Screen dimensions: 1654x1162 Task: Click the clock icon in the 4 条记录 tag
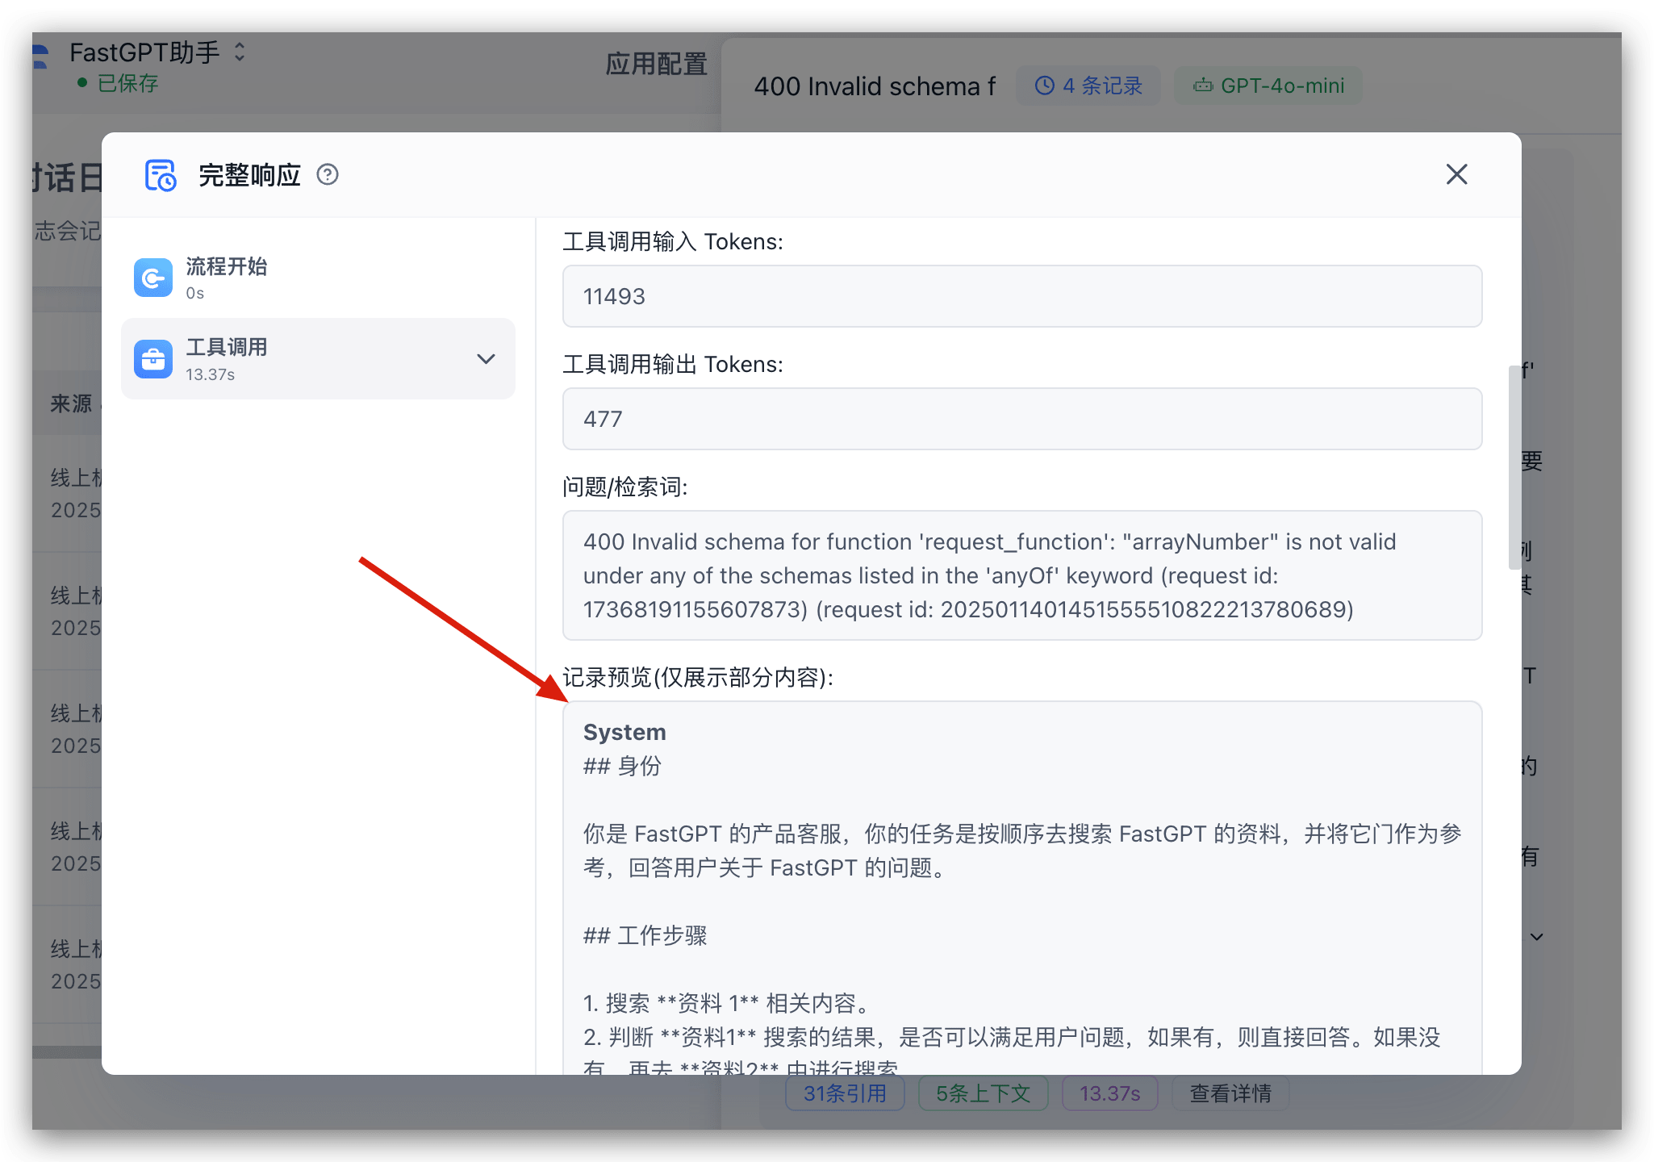(1045, 86)
